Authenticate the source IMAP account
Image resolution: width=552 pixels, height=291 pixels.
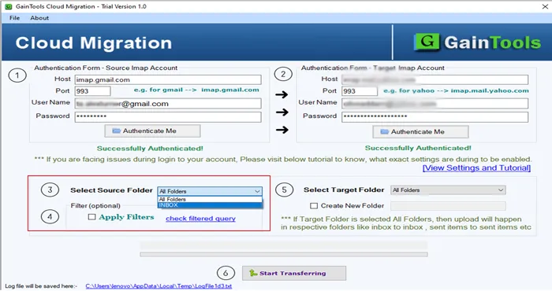tap(152, 131)
